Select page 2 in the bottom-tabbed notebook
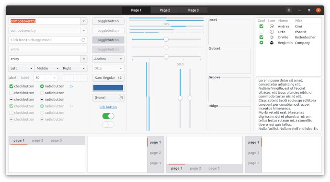Screen dimensions: 330x182 tap(195, 168)
